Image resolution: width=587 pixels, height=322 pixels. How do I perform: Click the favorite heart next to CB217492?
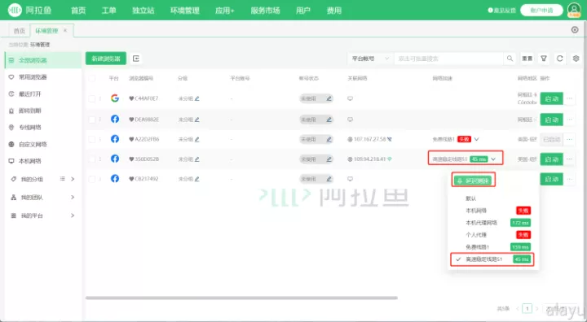131,179
